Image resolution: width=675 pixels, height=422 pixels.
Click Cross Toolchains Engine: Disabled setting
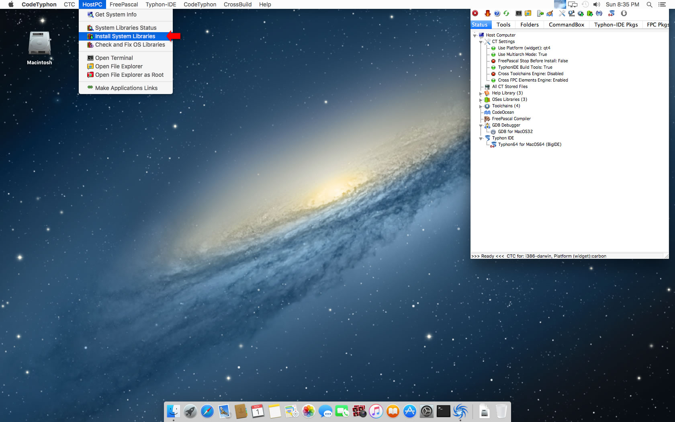pos(530,74)
